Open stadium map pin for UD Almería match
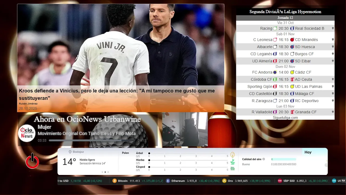 coord(333,61)
